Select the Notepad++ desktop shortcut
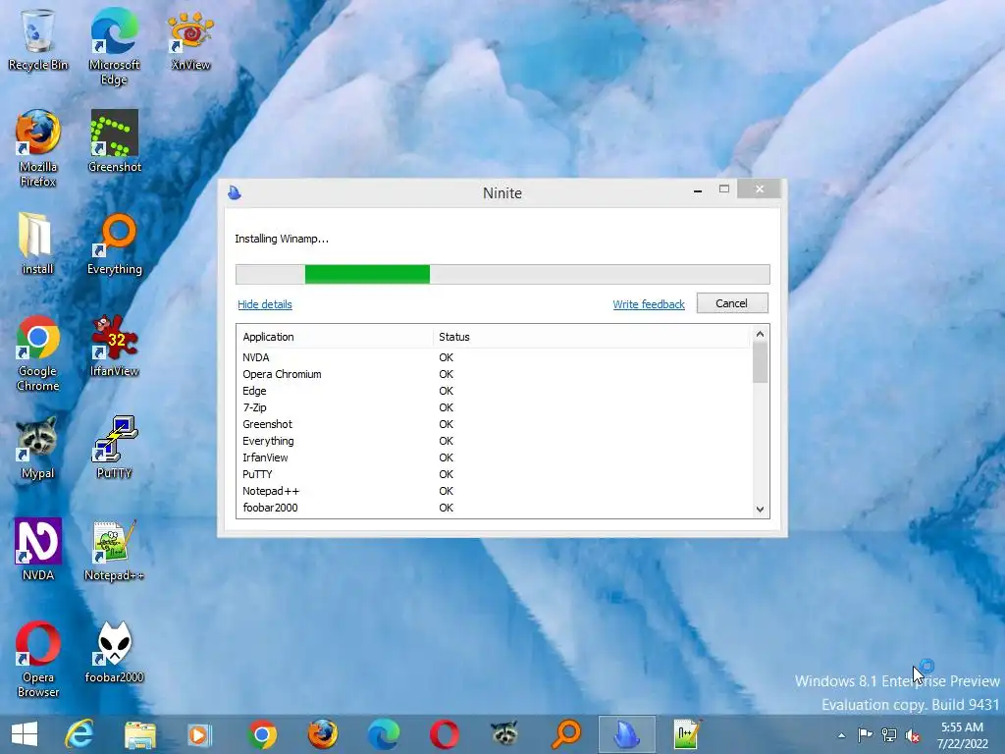Image resolution: width=1005 pixels, height=754 pixels. pos(114,550)
